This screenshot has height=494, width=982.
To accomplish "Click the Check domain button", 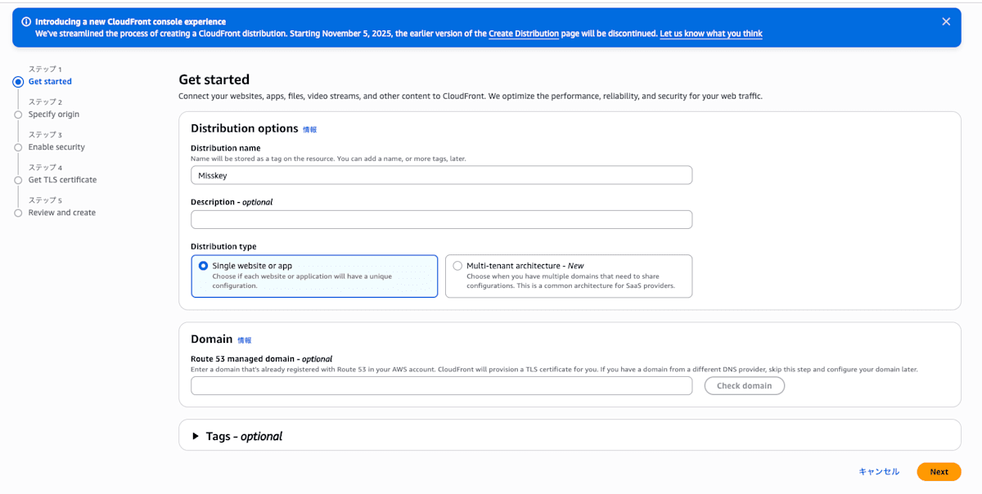I will (744, 385).
